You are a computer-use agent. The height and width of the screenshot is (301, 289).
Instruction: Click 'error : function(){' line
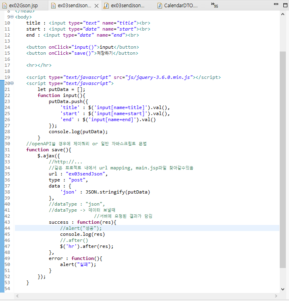pyautogui.click(x=75, y=258)
